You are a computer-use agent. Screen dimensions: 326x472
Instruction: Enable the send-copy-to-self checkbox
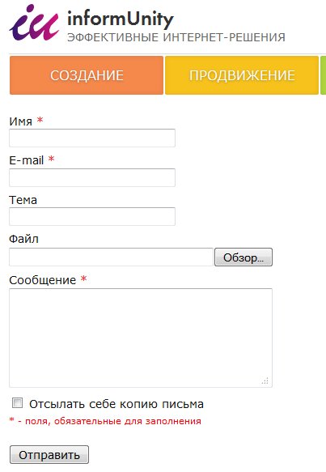(x=17, y=402)
